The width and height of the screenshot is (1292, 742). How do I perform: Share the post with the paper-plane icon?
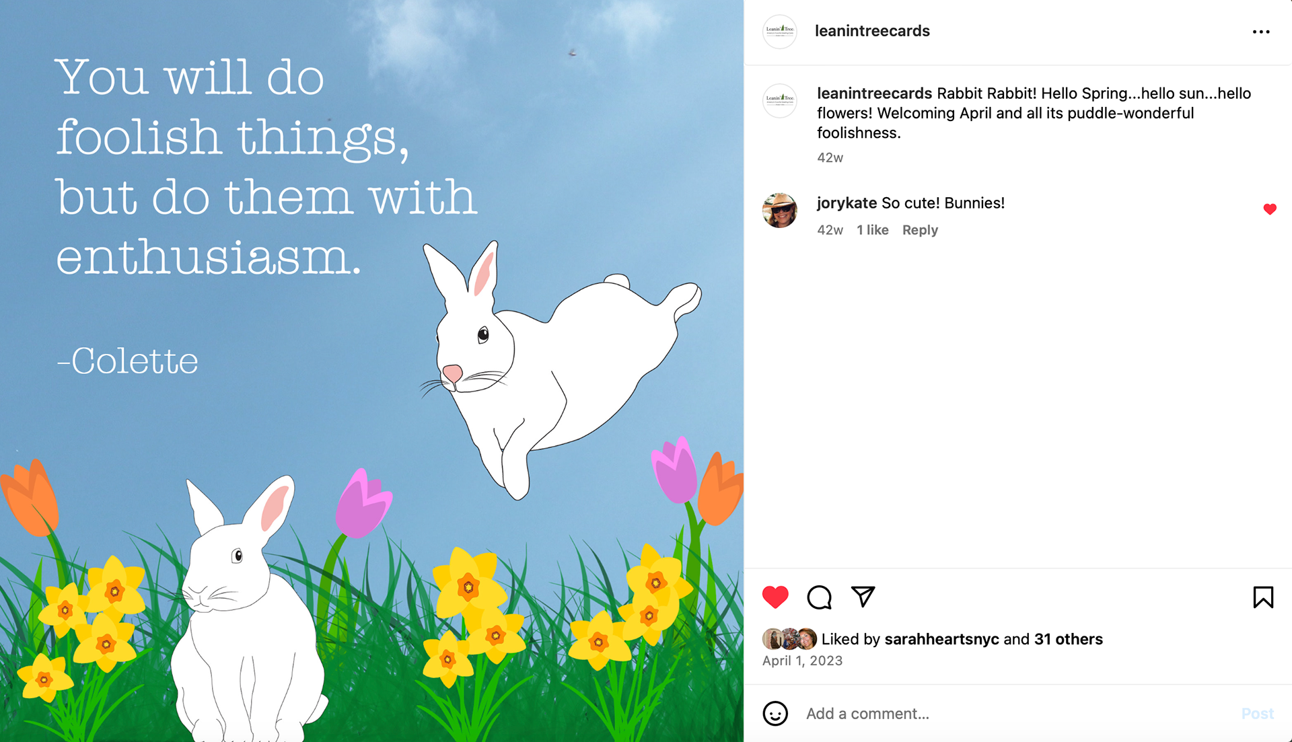click(863, 597)
